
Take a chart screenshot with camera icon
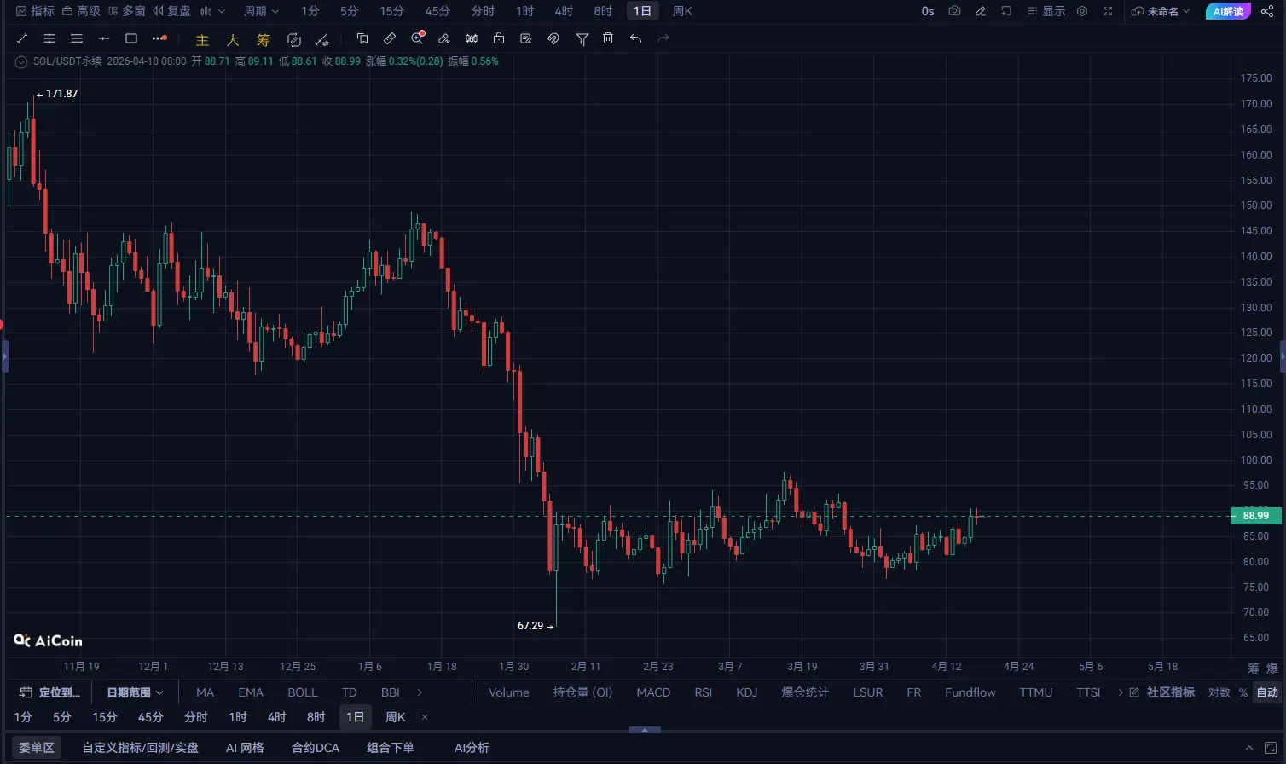pyautogui.click(x=955, y=11)
